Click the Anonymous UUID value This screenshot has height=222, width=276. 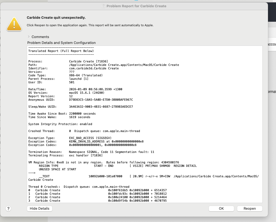point(101,100)
